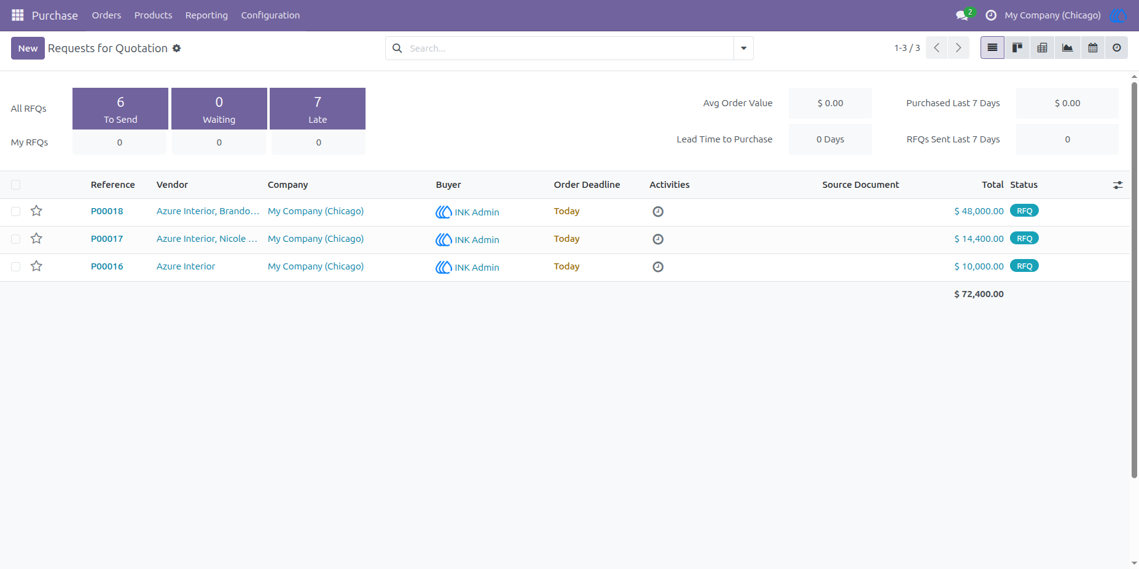The height and width of the screenshot is (569, 1139).
Task: Open the Orders menu
Action: click(106, 15)
